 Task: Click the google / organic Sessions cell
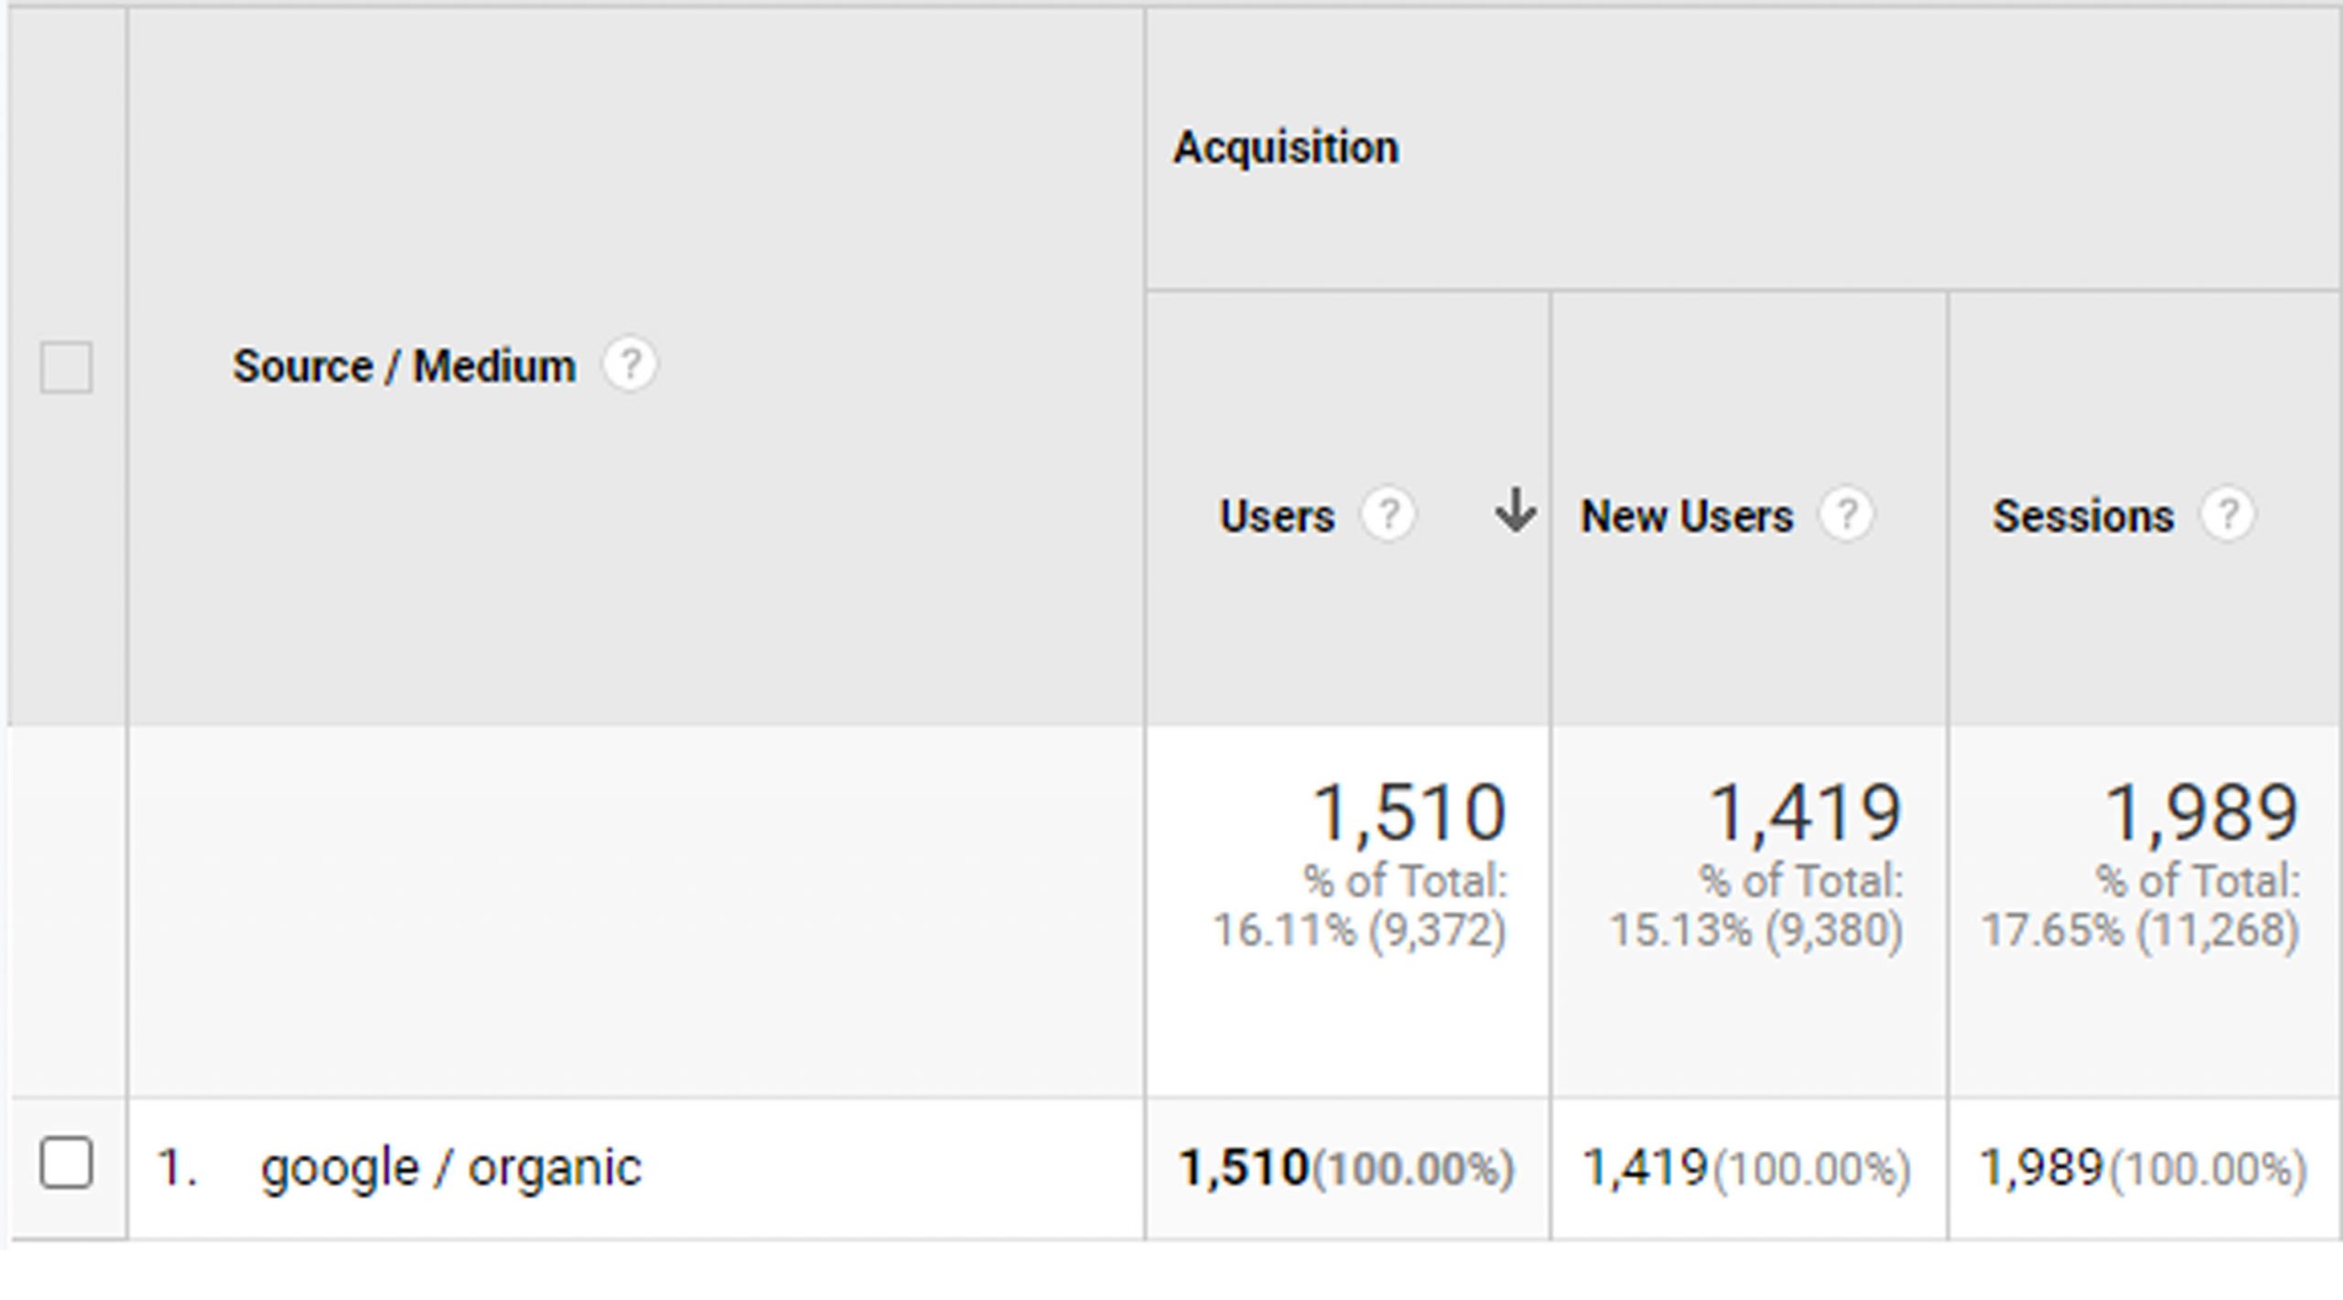(x=2041, y=1168)
